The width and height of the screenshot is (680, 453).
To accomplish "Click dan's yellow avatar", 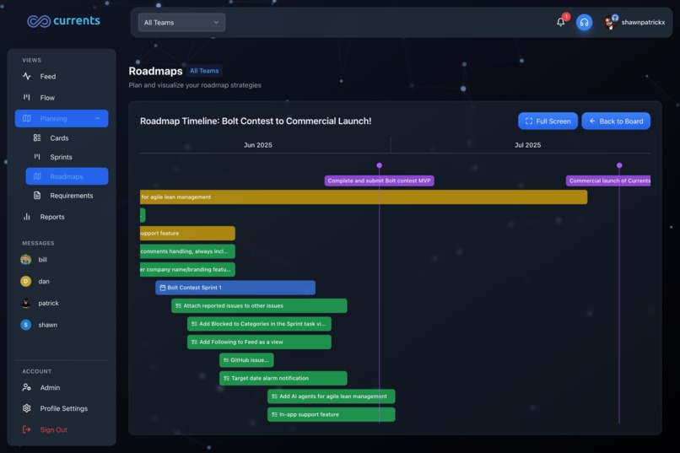I will coord(26,282).
